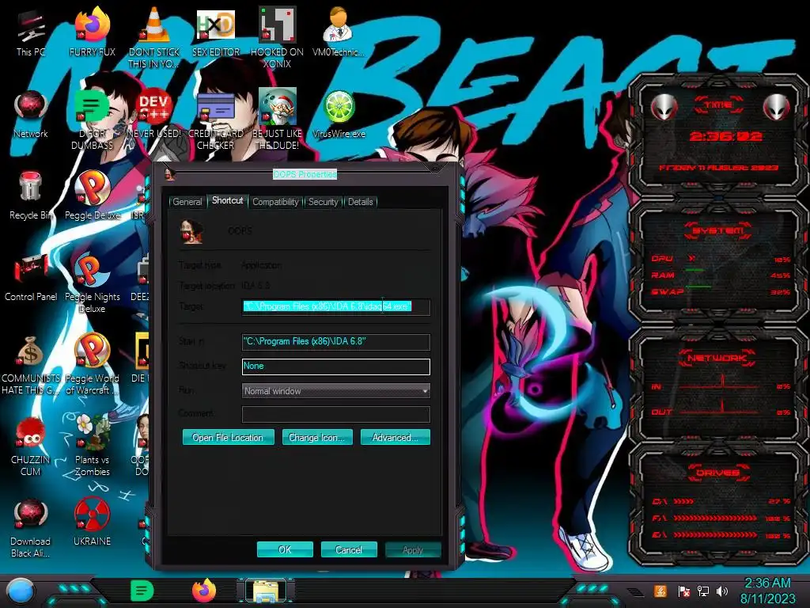Switch to the Shortcut tab
This screenshot has width=810, height=608.
tap(227, 200)
